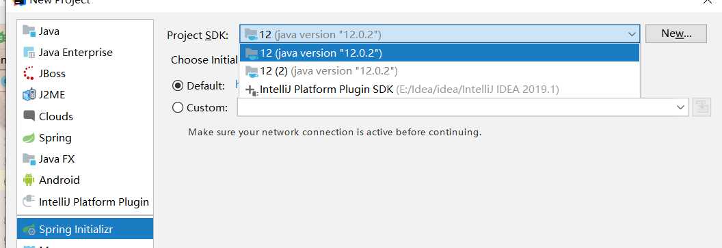Pick the Spring green leaf icon

tap(29, 137)
